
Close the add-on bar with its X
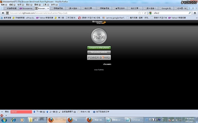pyautogui.click(x=6, y=115)
